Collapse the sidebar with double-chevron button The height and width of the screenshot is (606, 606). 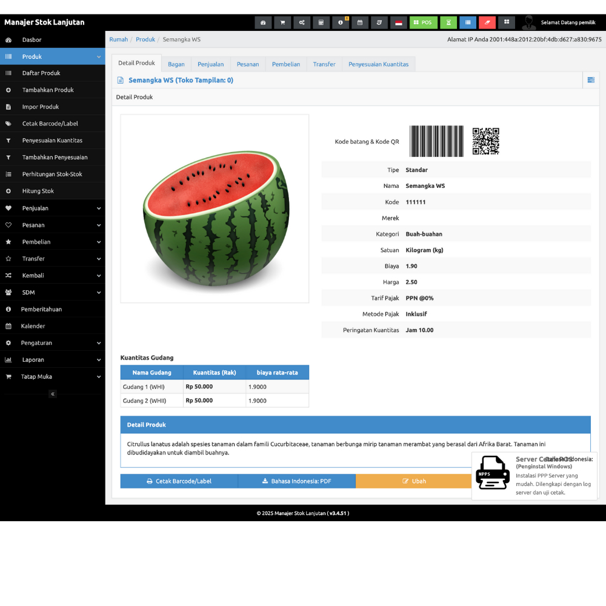click(x=53, y=395)
